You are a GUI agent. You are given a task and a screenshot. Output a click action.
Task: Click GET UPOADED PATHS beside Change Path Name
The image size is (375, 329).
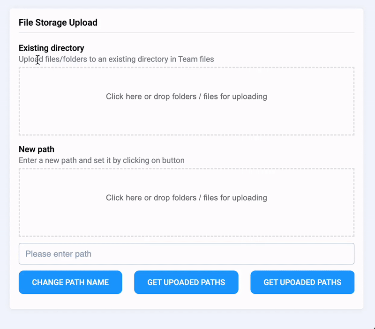(x=186, y=282)
